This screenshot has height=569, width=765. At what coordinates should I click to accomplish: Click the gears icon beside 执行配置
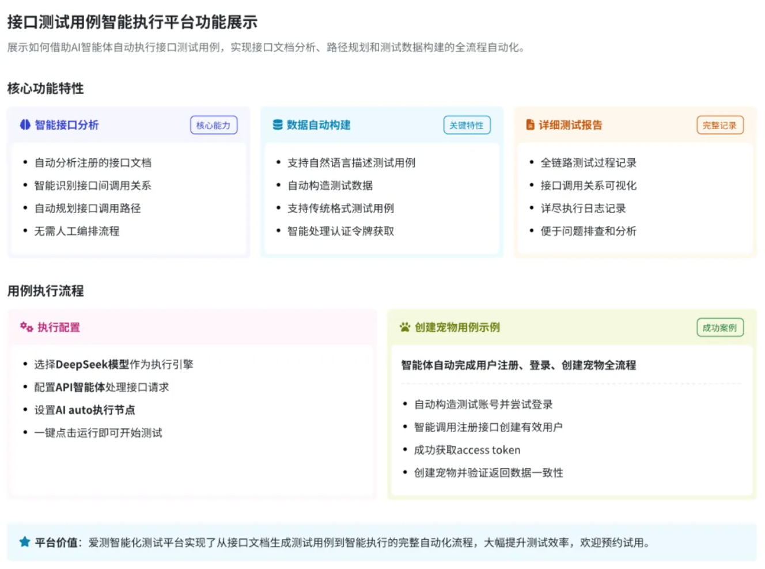26,327
